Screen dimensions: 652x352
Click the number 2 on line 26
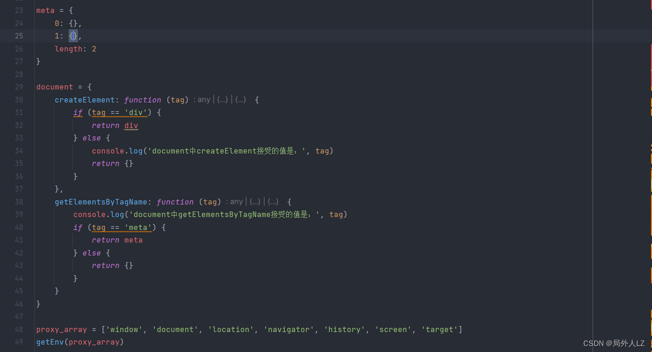pos(94,49)
